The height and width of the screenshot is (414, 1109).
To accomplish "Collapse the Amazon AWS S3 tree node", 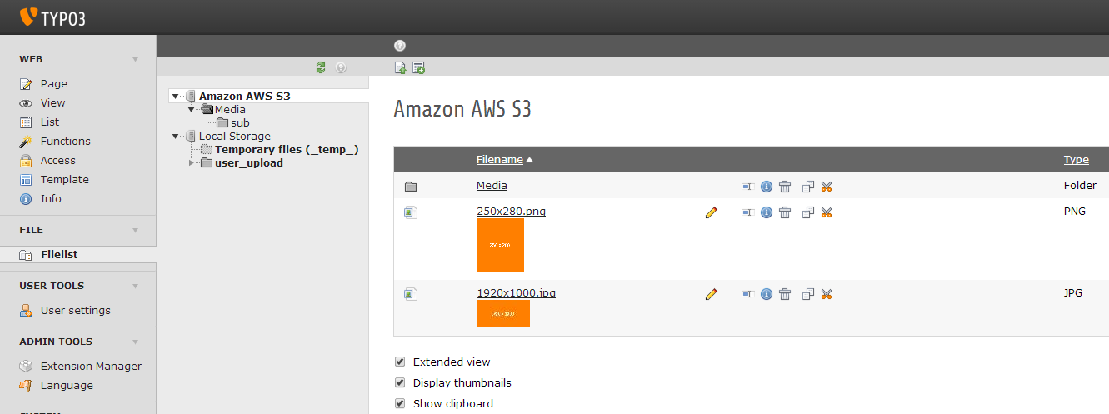I will pos(175,97).
